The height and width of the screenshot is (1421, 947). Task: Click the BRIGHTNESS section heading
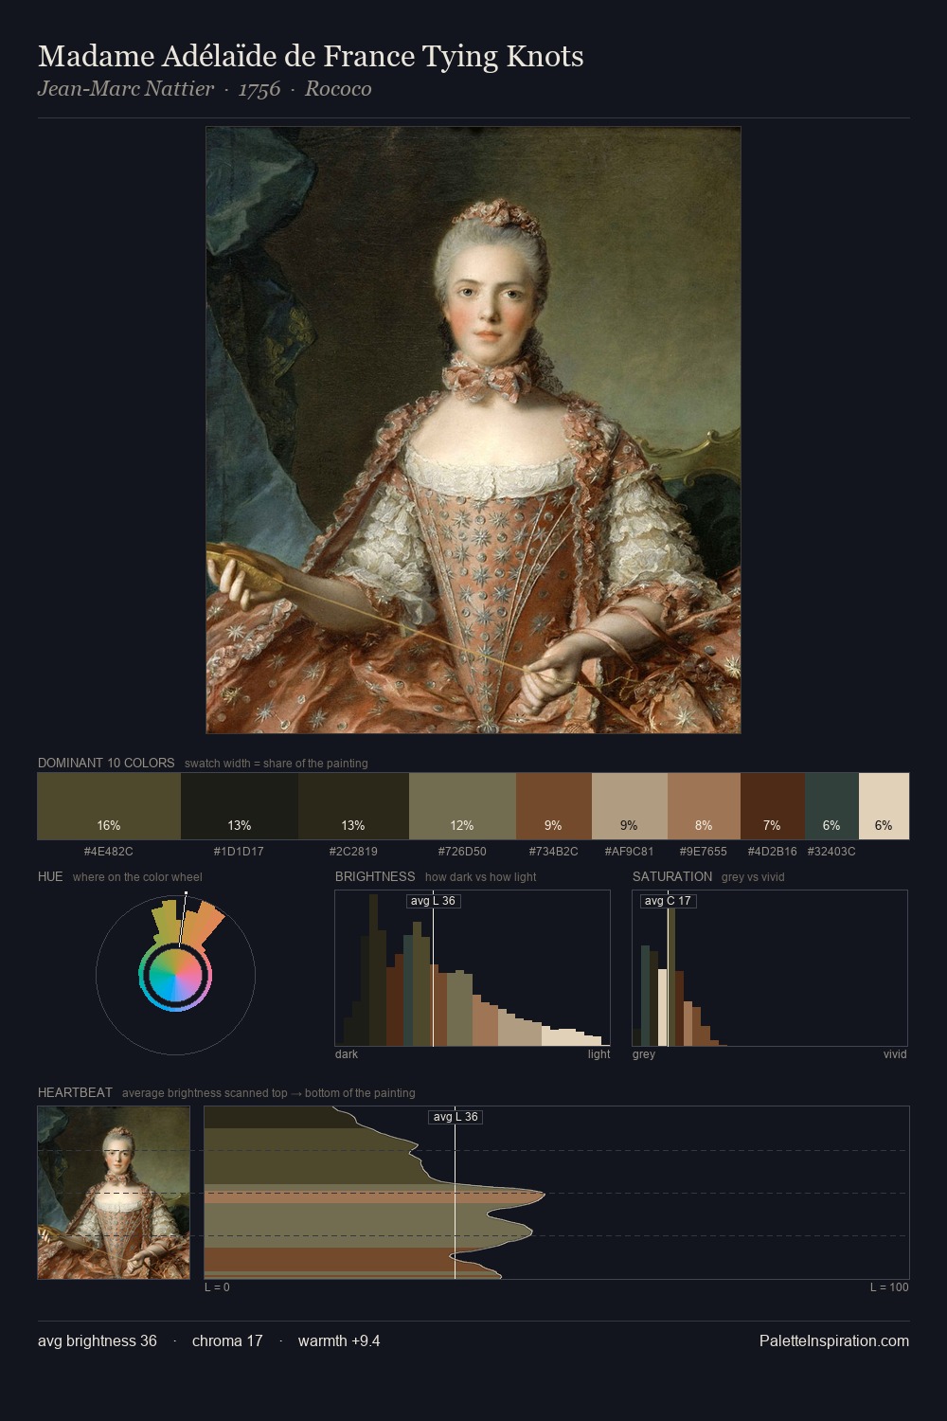point(375,876)
